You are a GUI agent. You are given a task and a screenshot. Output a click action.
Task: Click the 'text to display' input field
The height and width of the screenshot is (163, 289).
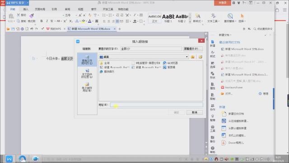(151, 49)
